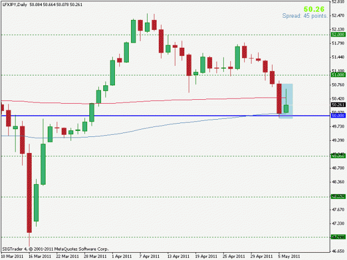Viewport: 347px width, 260px height.
Task: Click the 49.390 price scale value
Action: 338,140
